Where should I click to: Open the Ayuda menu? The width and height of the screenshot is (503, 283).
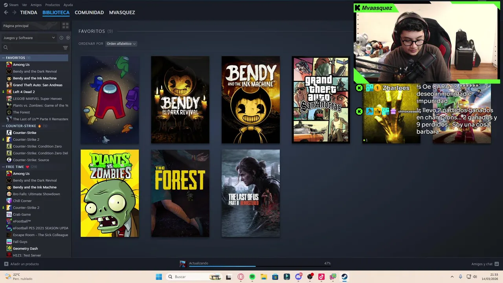tap(68, 5)
